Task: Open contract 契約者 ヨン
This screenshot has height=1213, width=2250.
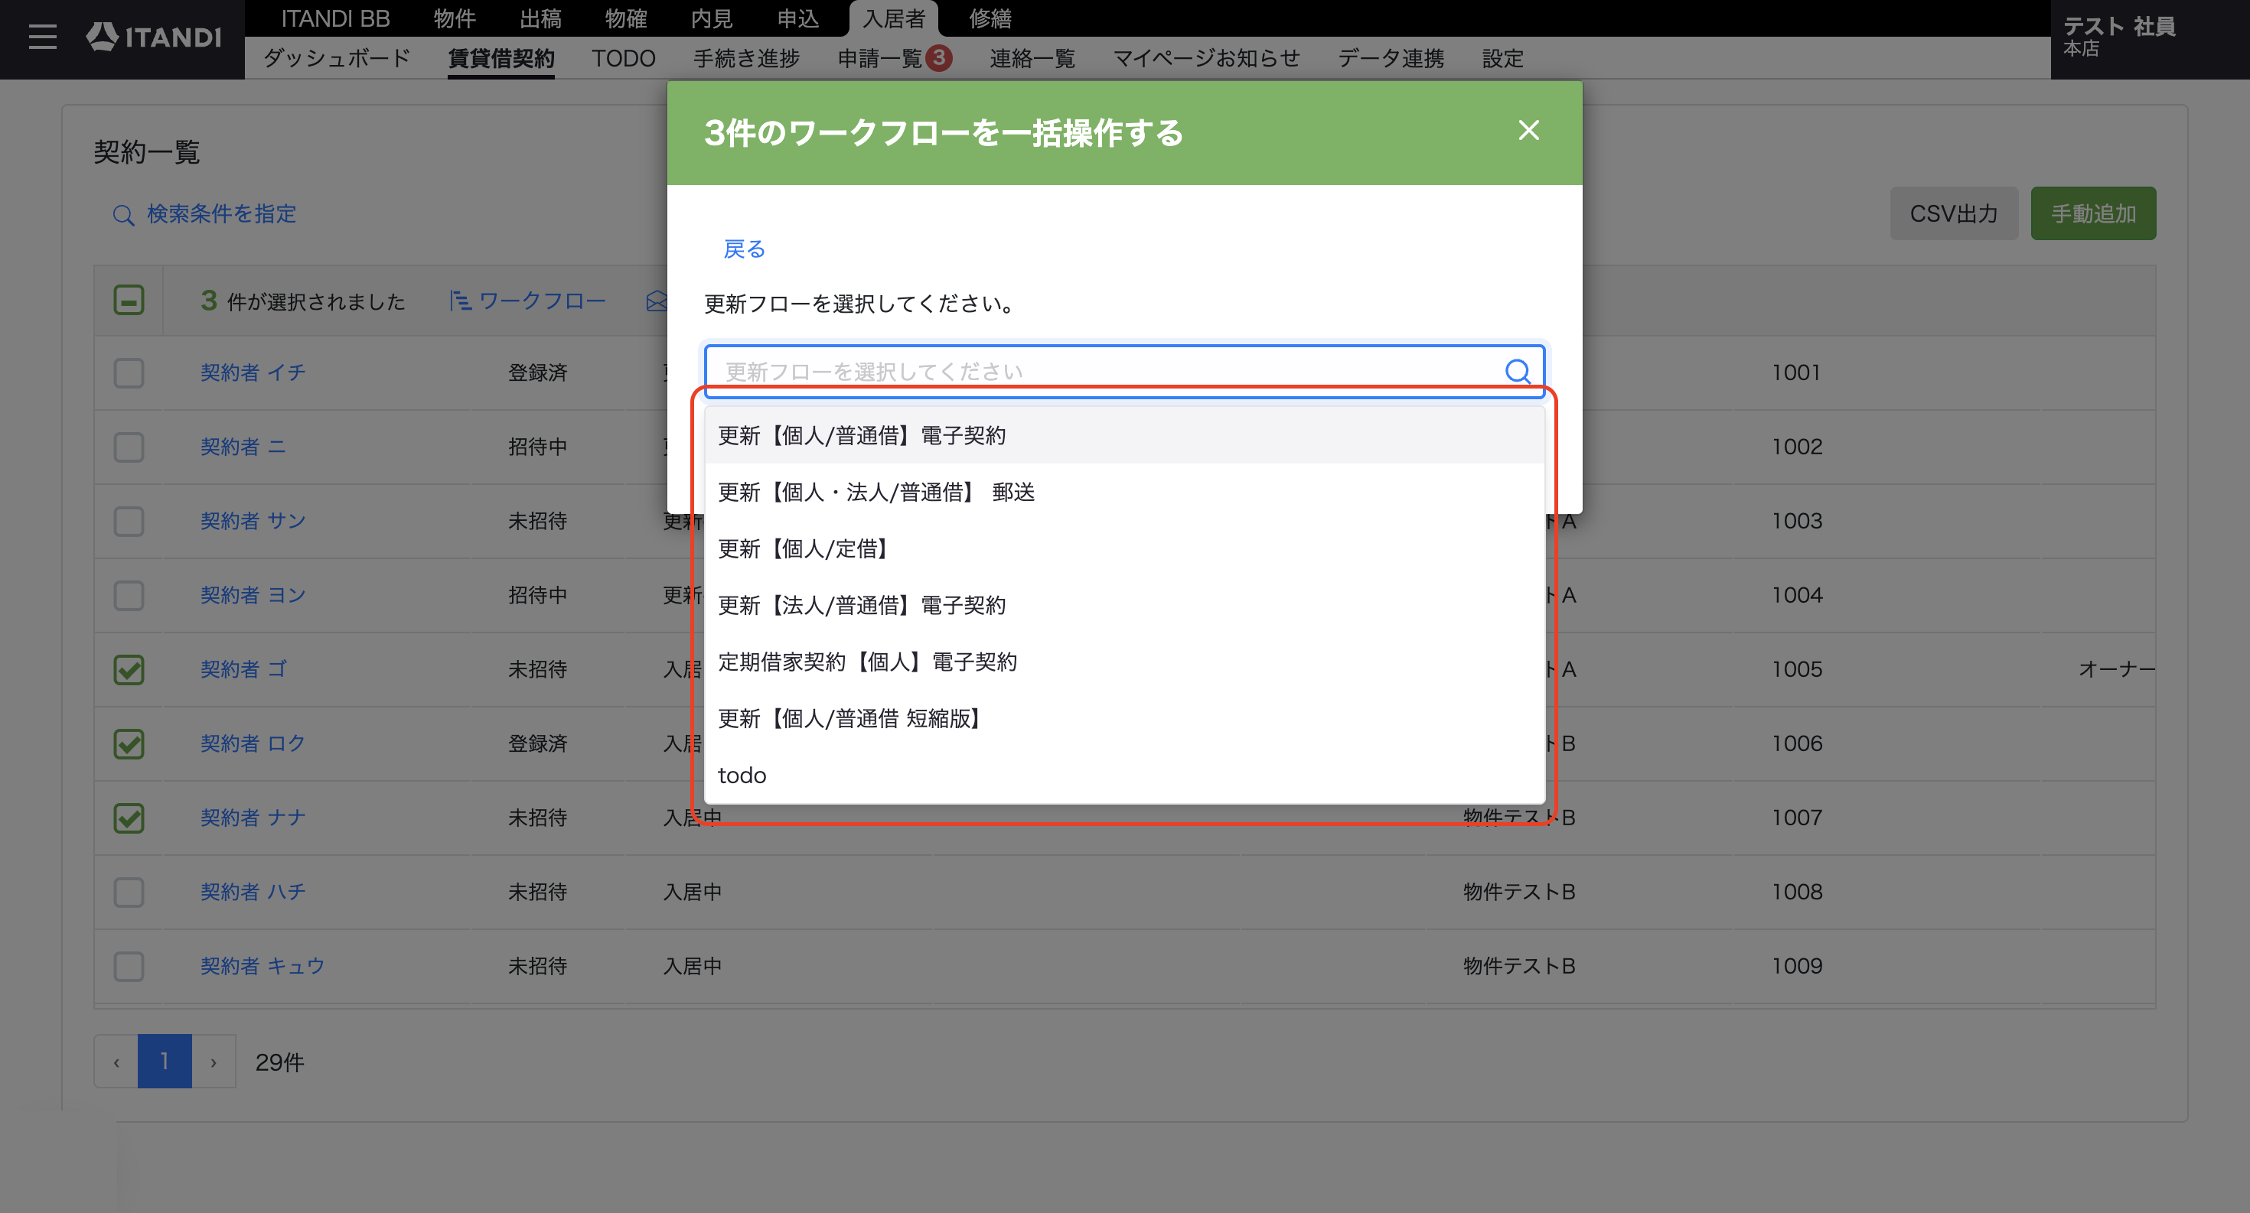Action: coord(253,595)
